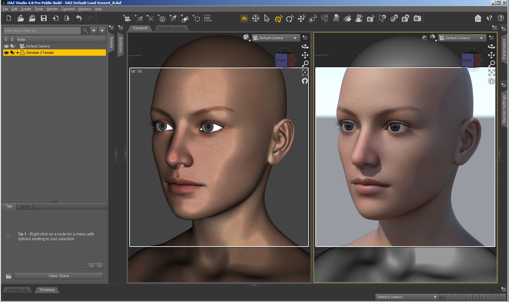The width and height of the screenshot is (509, 302).
Task: Select the Translate tool
Action: (301, 18)
